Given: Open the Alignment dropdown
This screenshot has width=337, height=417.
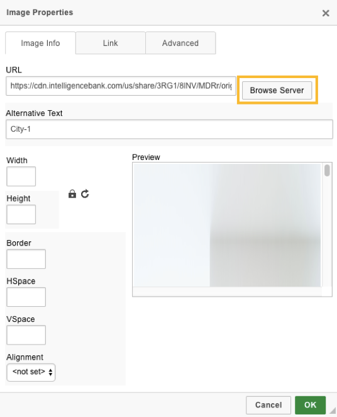Looking at the screenshot, I should point(31,372).
